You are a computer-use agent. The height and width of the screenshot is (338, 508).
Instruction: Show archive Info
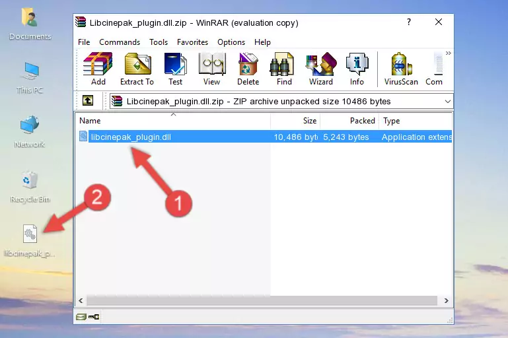point(357,69)
